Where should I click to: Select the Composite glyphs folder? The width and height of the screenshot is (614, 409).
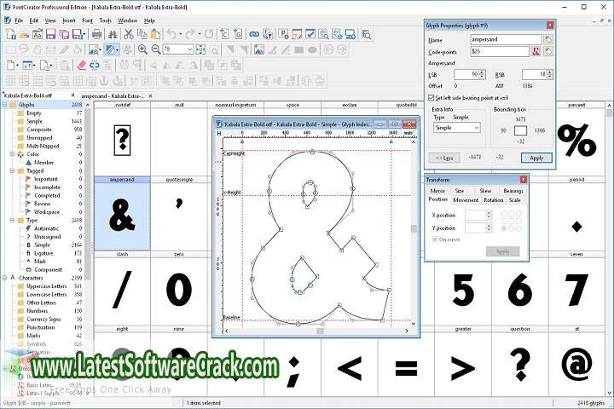pyautogui.click(x=39, y=130)
